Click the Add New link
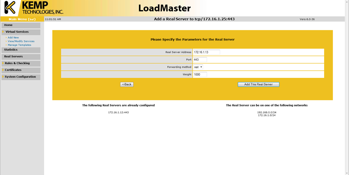349x175 pixels. (x=13, y=38)
